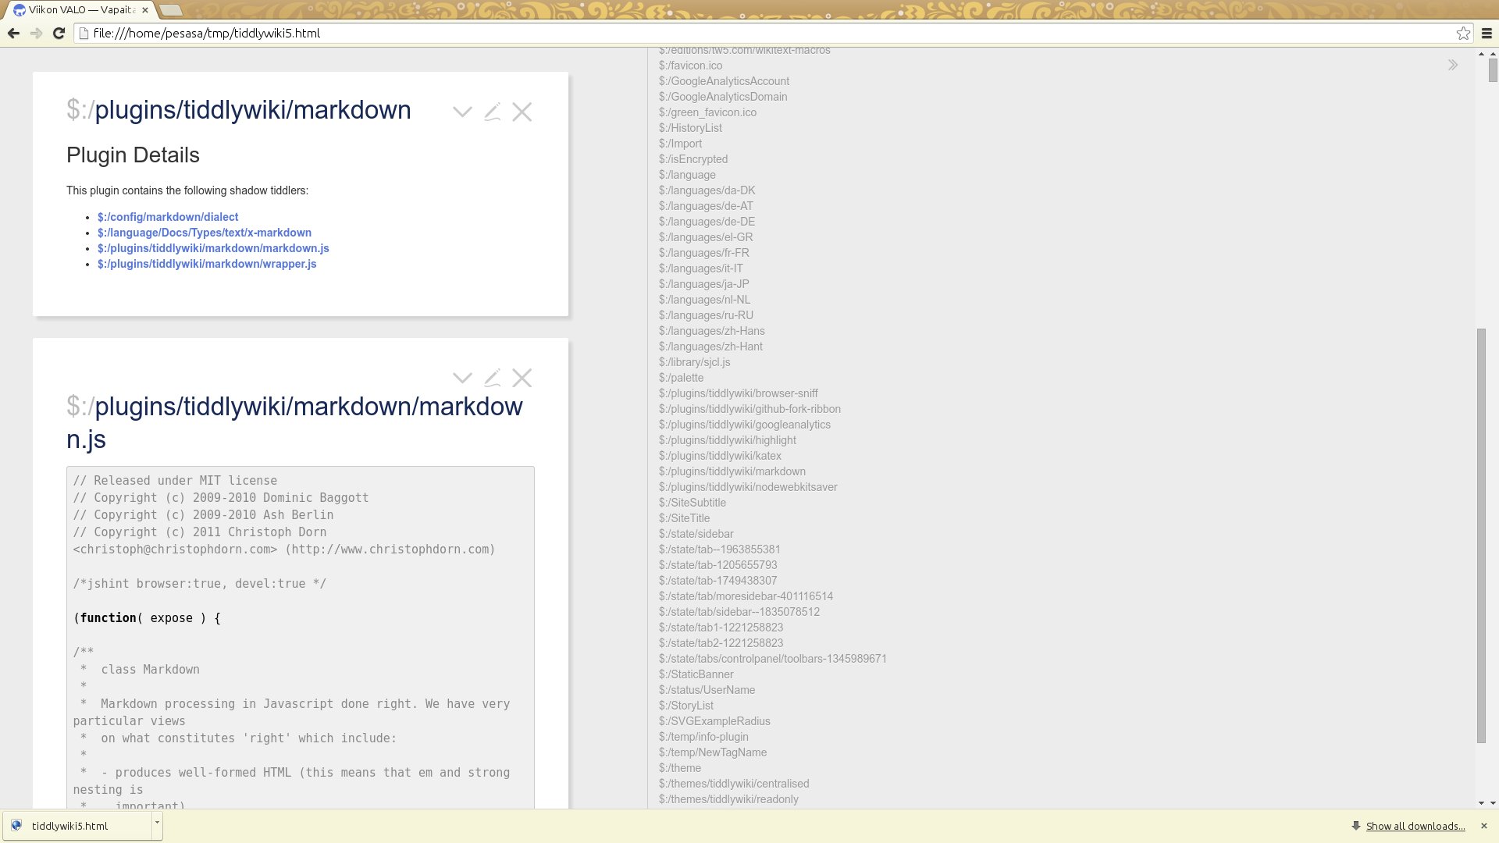Open $:/SiteSubtitle entry

(x=692, y=503)
